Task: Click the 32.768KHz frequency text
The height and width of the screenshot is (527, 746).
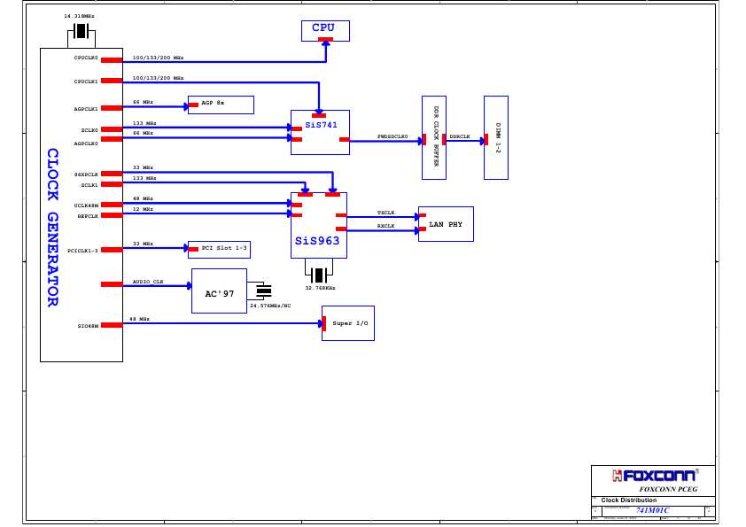Action: point(320,288)
